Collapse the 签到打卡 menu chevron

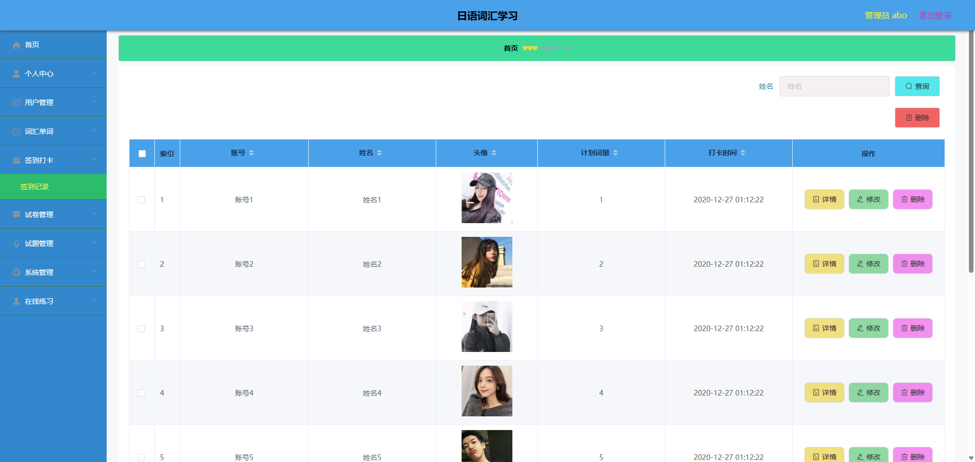click(94, 160)
